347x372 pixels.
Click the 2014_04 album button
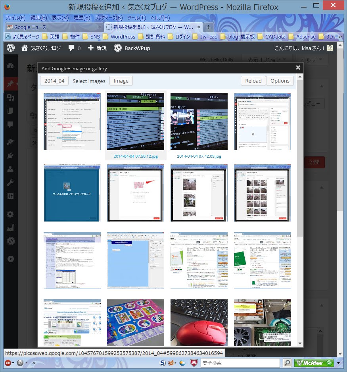pyautogui.click(x=54, y=81)
